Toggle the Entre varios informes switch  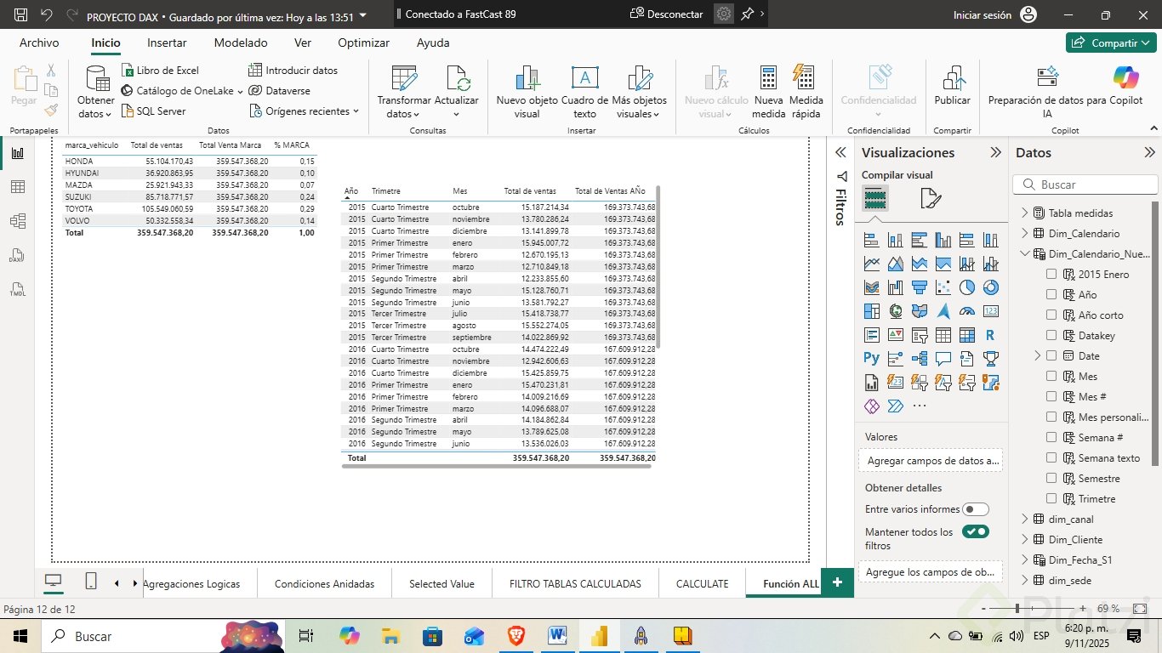975,509
